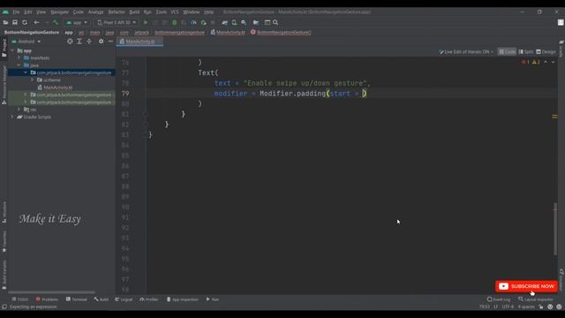Screen dimensions: 565x318
Task: Hide the Project panel with minus icon
Action: pyautogui.click(x=110, y=42)
